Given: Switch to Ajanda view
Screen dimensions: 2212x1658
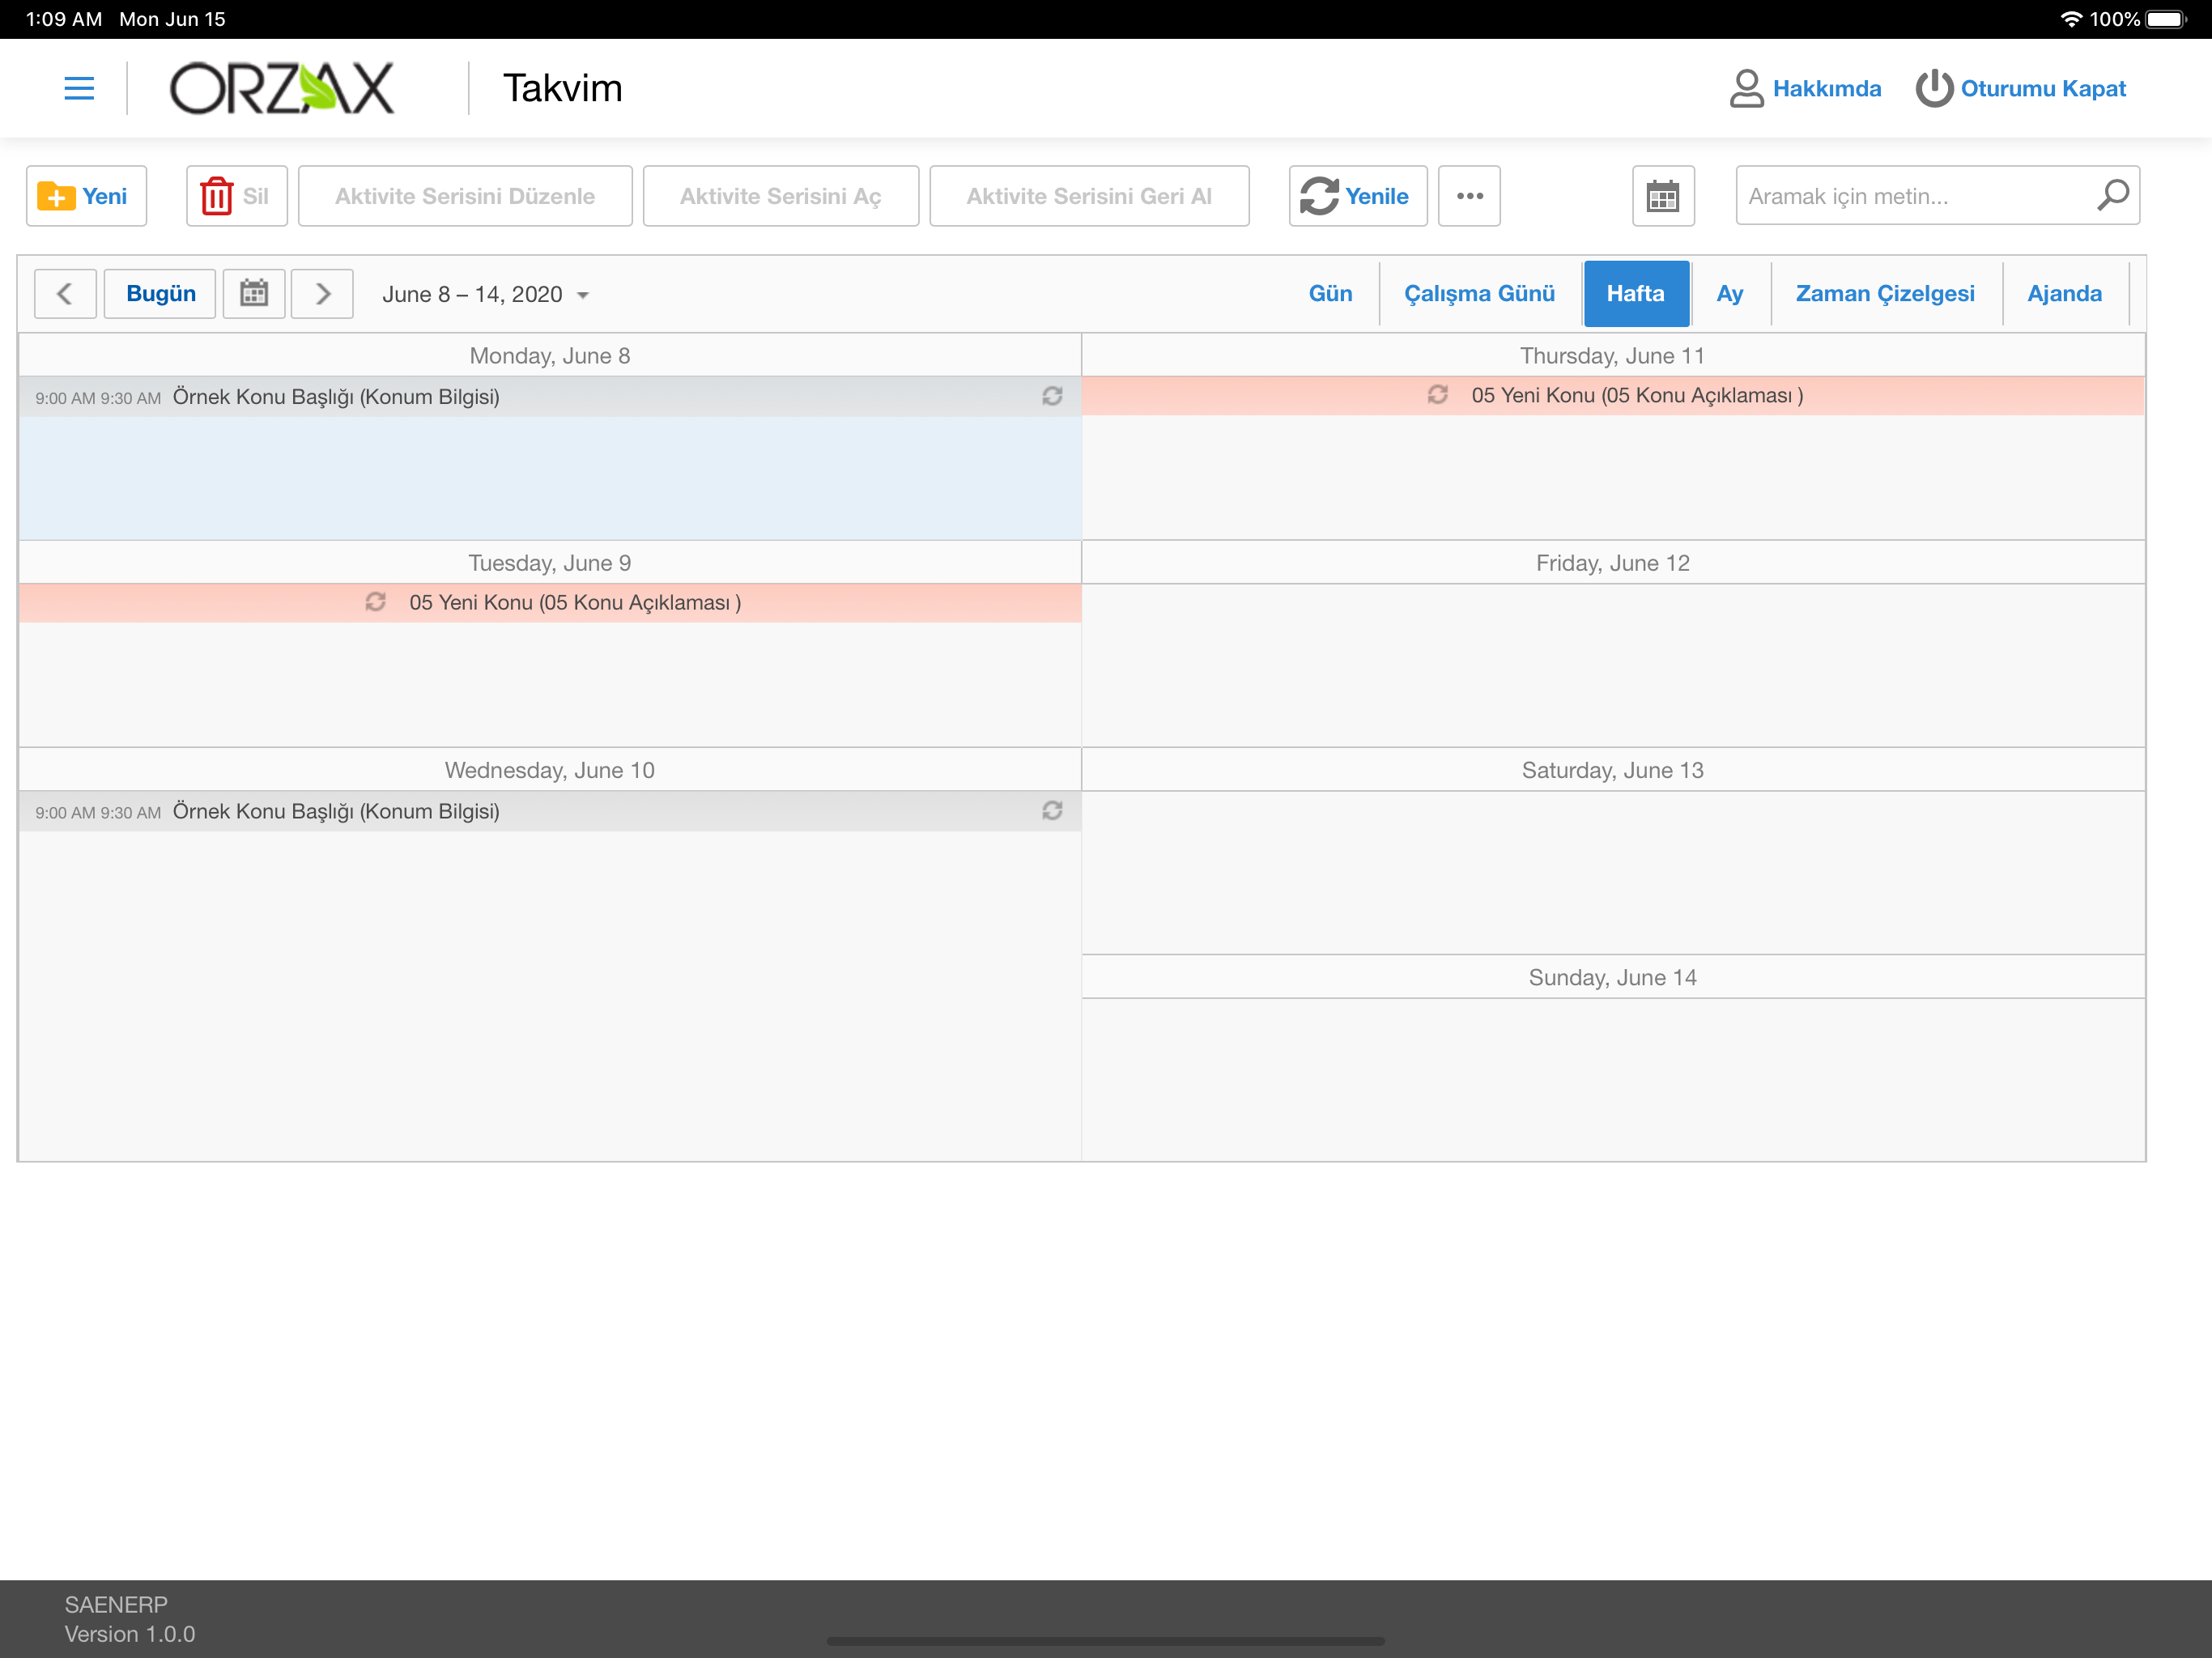Looking at the screenshot, I should coord(2064,294).
